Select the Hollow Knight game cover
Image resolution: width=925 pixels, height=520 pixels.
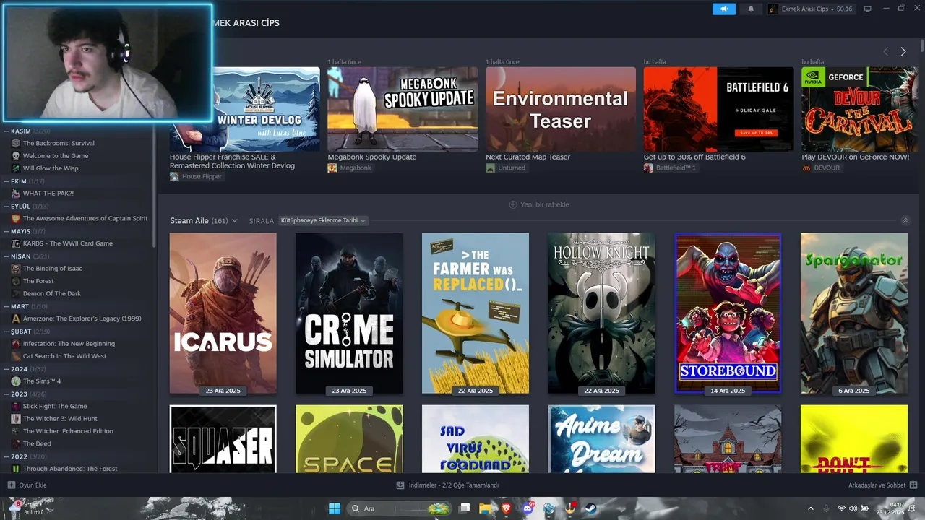(x=601, y=313)
